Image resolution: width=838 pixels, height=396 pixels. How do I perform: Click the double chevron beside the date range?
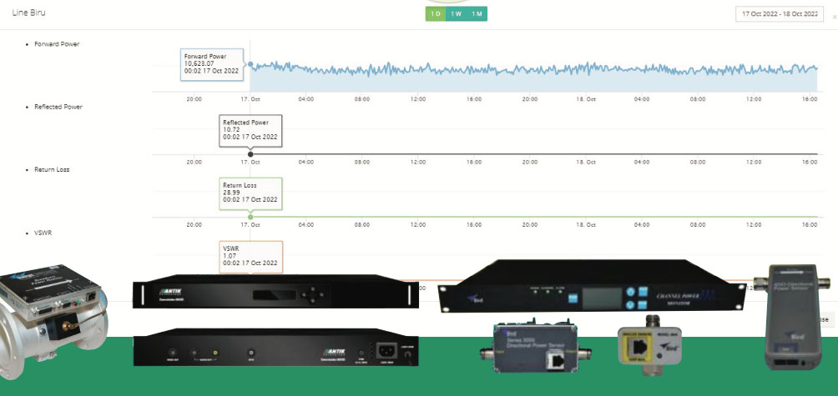click(834, 15)
